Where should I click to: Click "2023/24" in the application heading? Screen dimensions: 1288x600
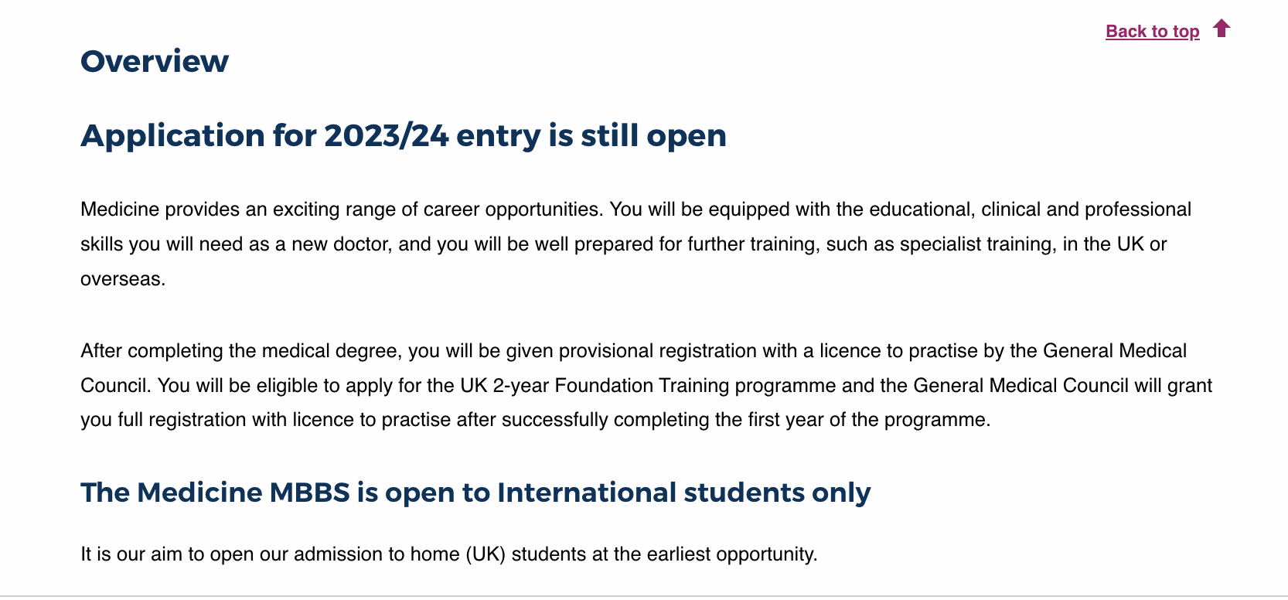[x=386, y=135]
